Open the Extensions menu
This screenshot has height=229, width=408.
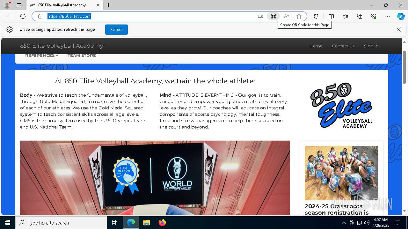click(316, 16)
